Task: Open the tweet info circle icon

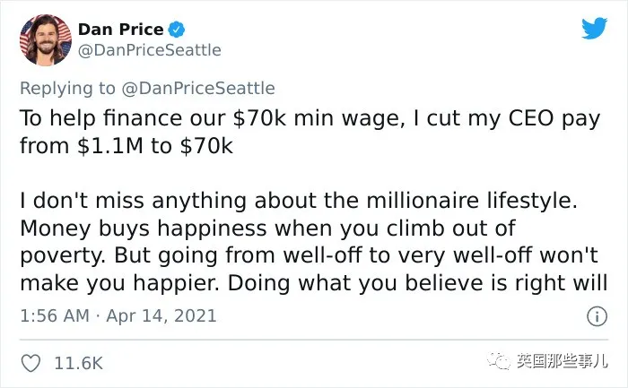Action: pyautogui.click(x=597, y=316)
